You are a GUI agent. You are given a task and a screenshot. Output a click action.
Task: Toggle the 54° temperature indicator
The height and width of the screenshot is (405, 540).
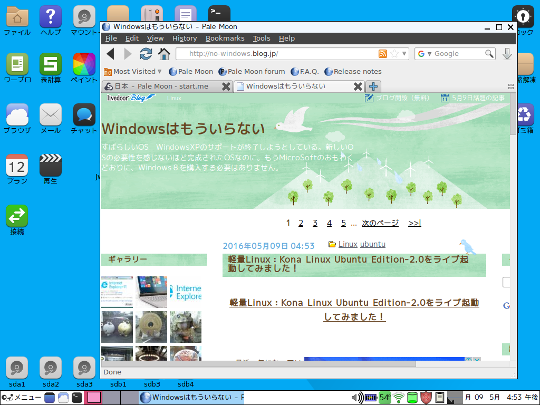pos(385,397)
